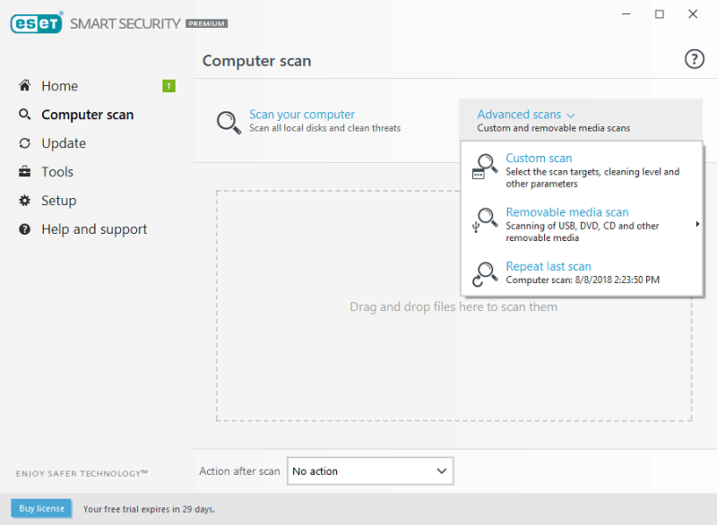Open help with the circled question mark

[694, 59]
